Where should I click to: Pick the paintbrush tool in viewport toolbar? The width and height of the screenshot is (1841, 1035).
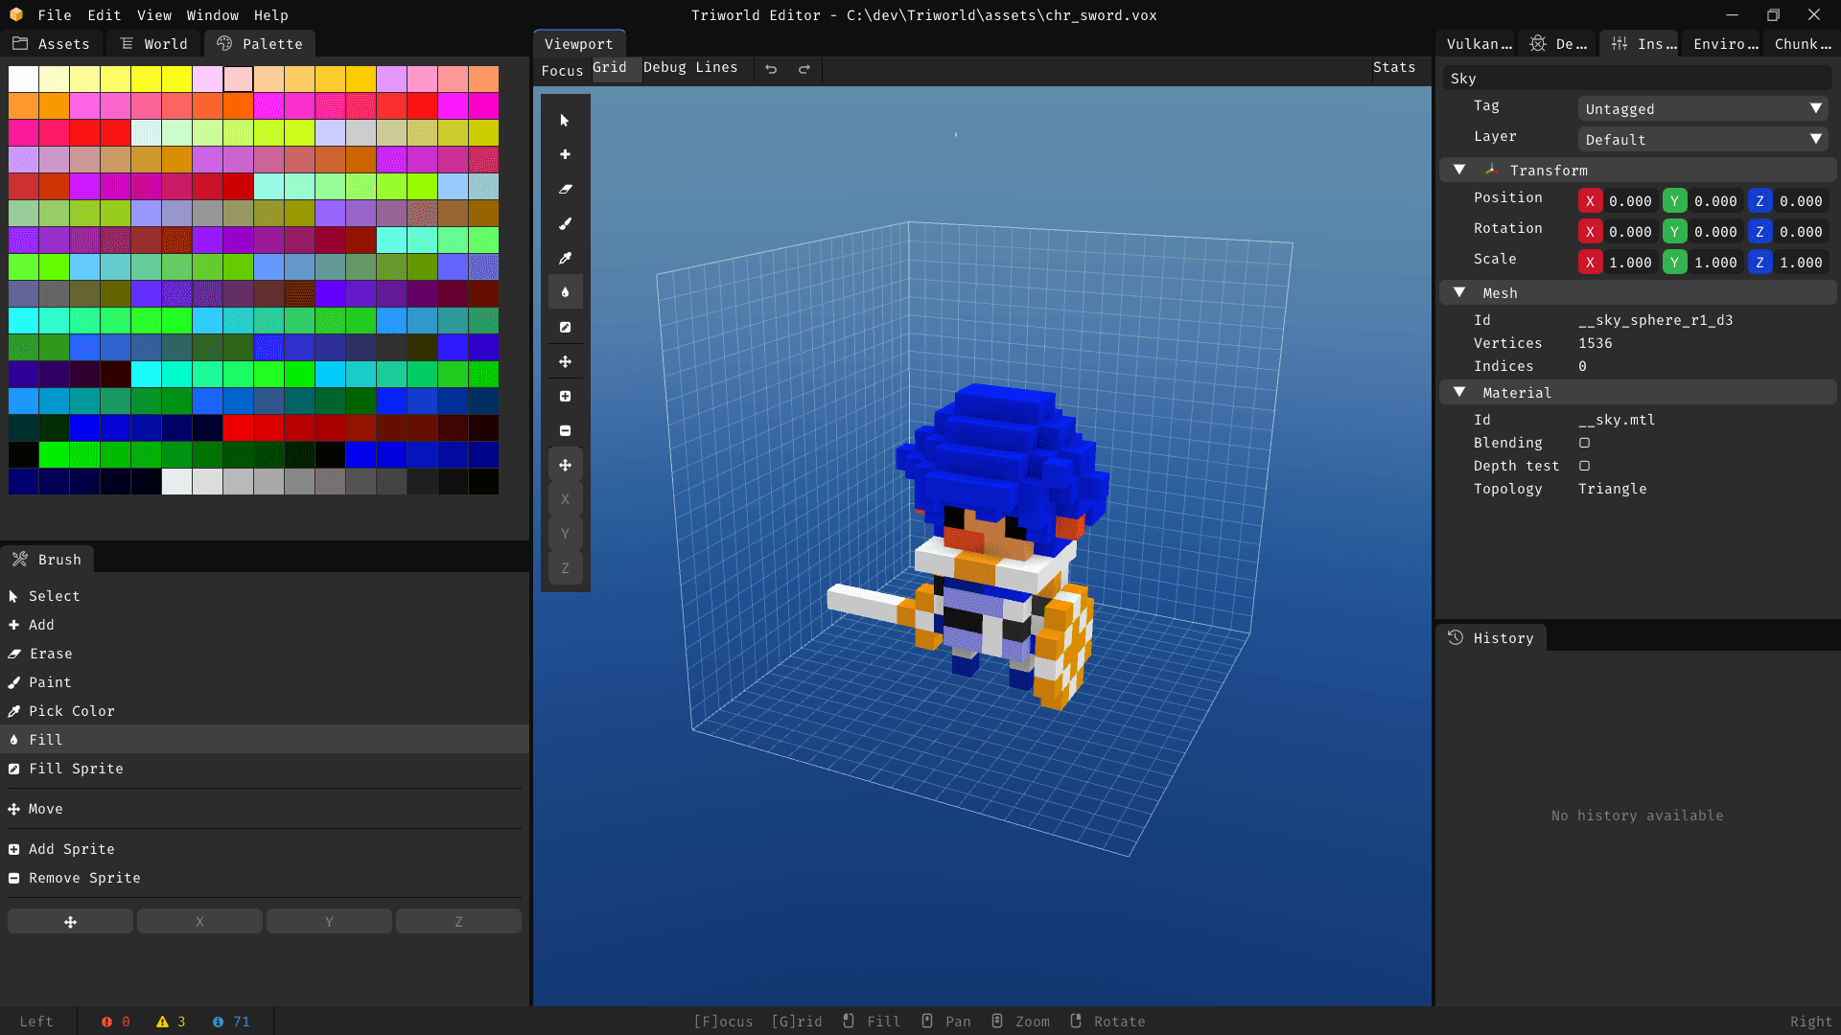click(565, 223)
